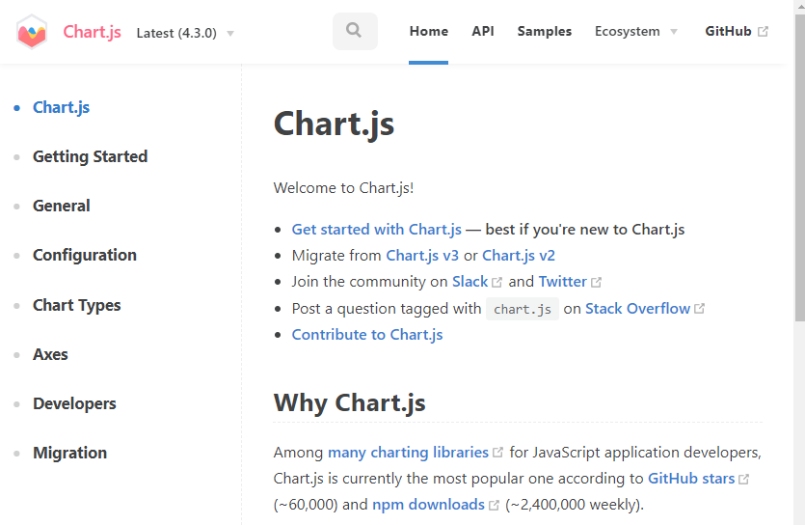Open the Twitter community link

[562, 282]
